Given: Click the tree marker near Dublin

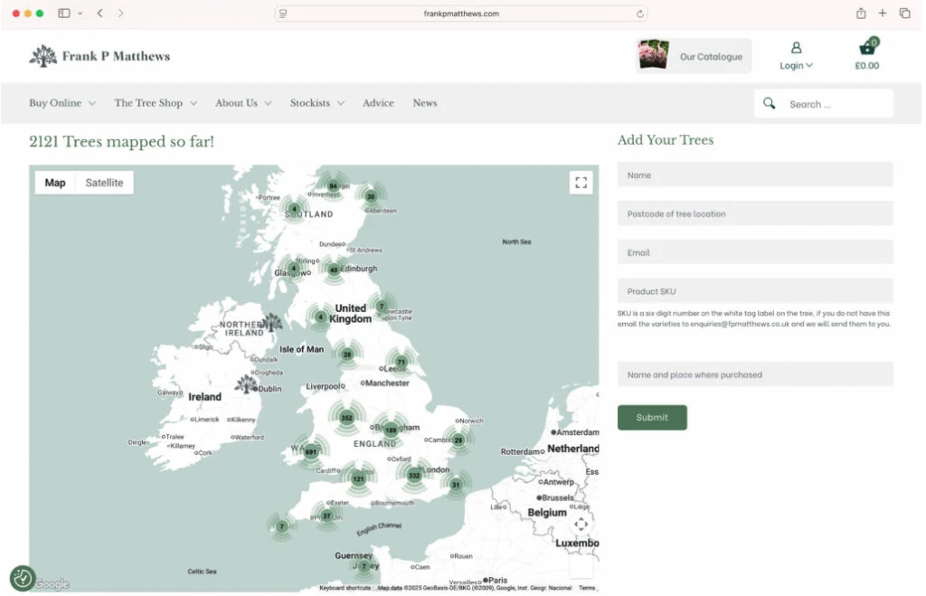Looking at the screenshot, I should [x=246, y=384].
